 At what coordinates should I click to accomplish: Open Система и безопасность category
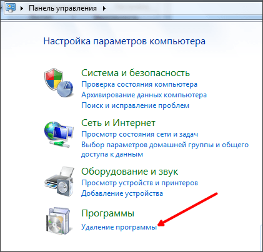[x=136, y=73]
